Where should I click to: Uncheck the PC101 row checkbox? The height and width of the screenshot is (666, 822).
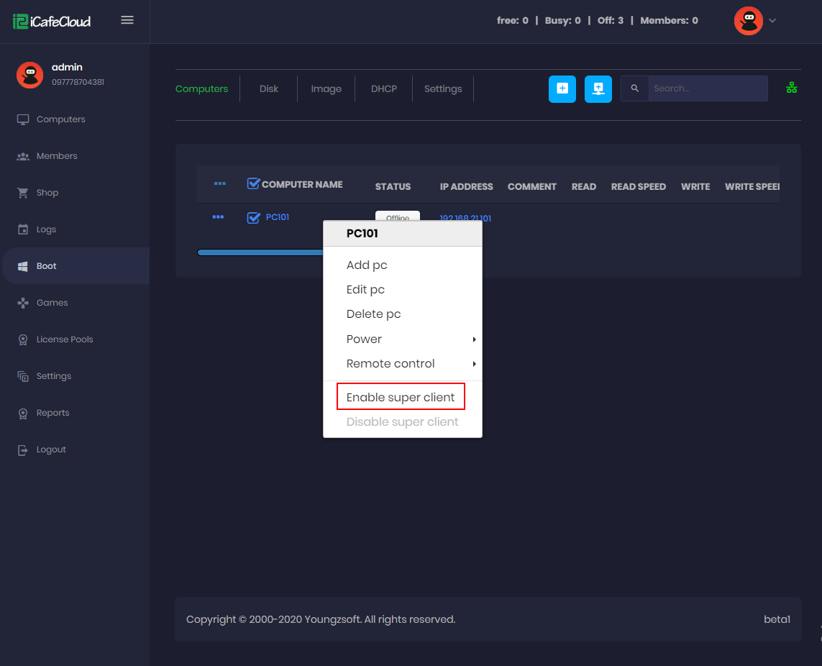pos(253,217)
